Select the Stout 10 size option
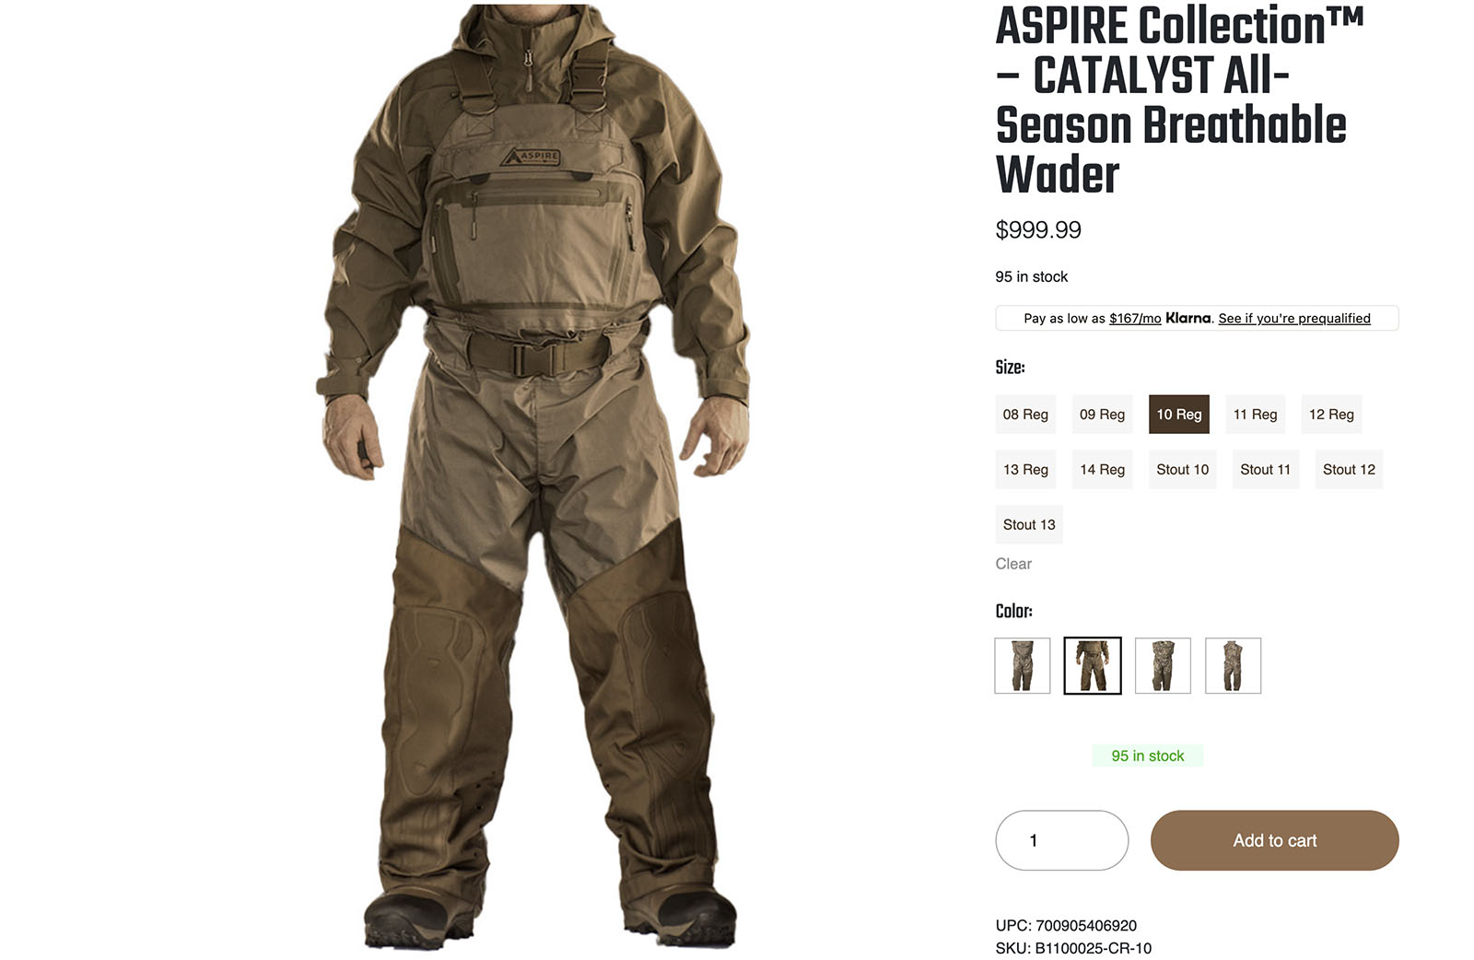This screenshot has height=960, width=1474. pyautogui.click(x=1183, y=470)
